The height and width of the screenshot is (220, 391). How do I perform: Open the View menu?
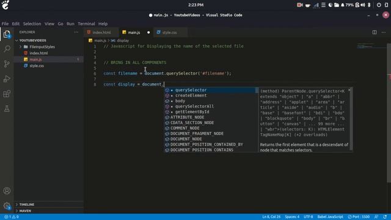pos(49,24)
